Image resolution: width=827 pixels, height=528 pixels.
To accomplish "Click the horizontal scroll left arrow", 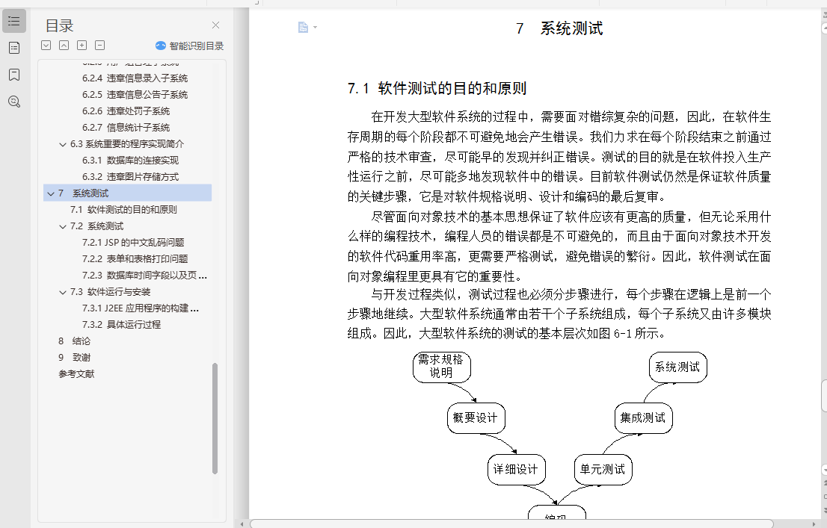I will [x=242, y=524].
